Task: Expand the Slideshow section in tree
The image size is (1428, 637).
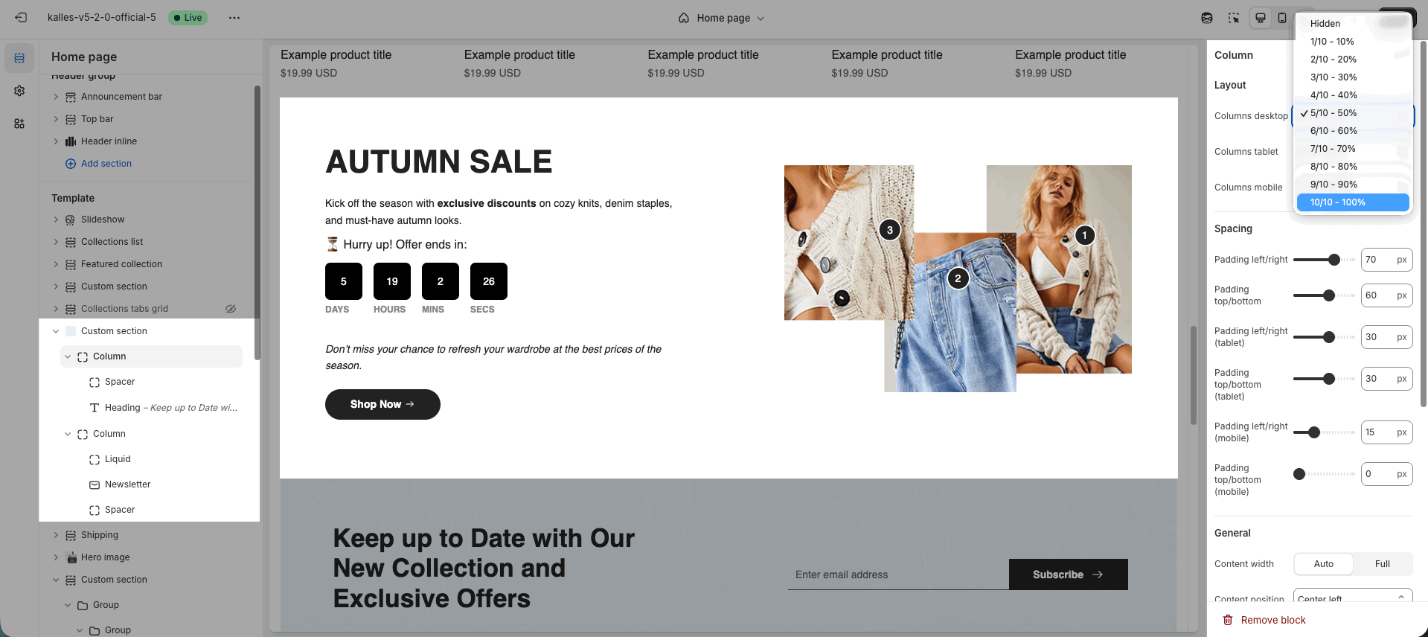Action: tap(56, 220)
